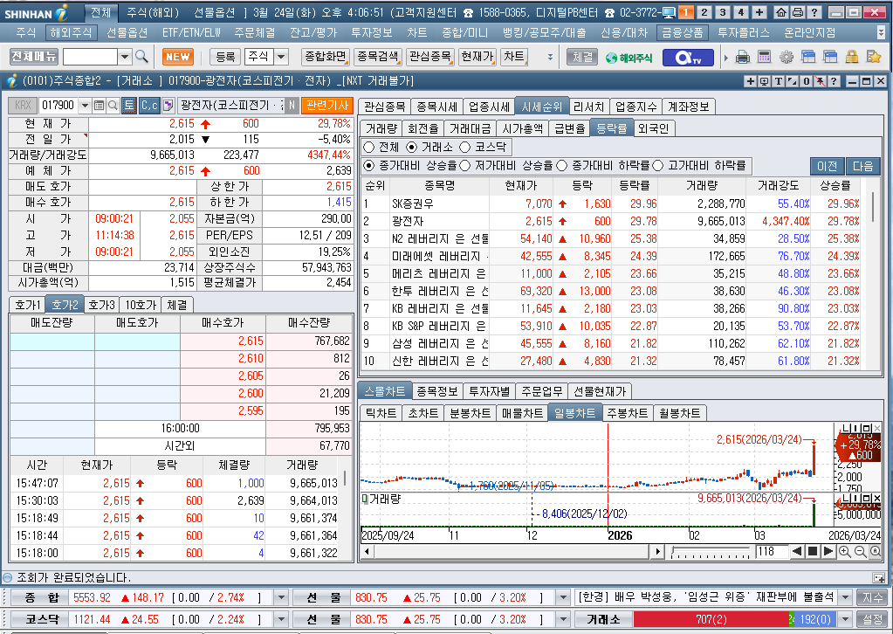Select SK증권우 row in ranking list
Image resolution: width=893 pixels, height=634 pixels.
coord(613,203)
